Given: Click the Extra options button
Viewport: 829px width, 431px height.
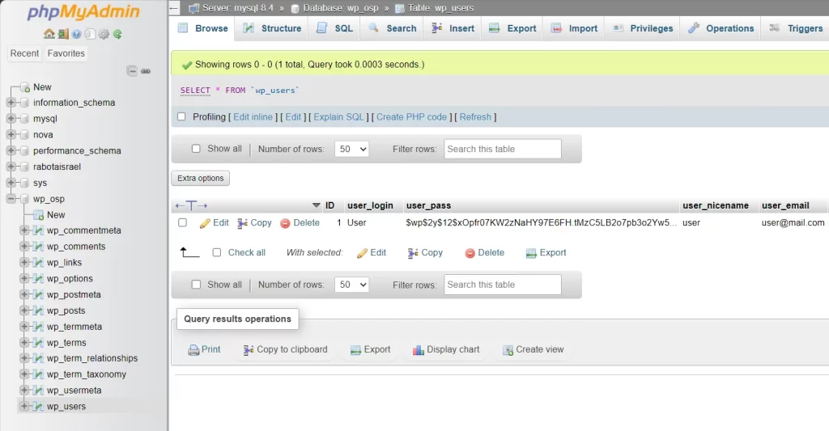Looking at the screenshot, I should (201, 178).
